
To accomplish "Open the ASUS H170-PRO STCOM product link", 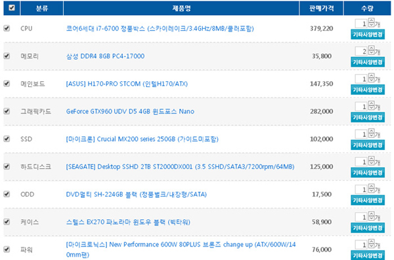I will 127,83.
